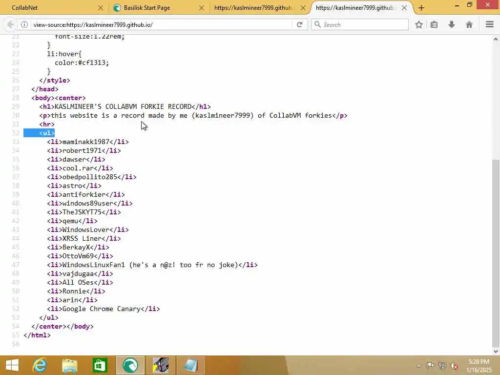The height and width of the screenshot is (375, 500).
Task: Open the notepad-like taskbar icon
Action: pyautogui.click(x=191, y=365)
